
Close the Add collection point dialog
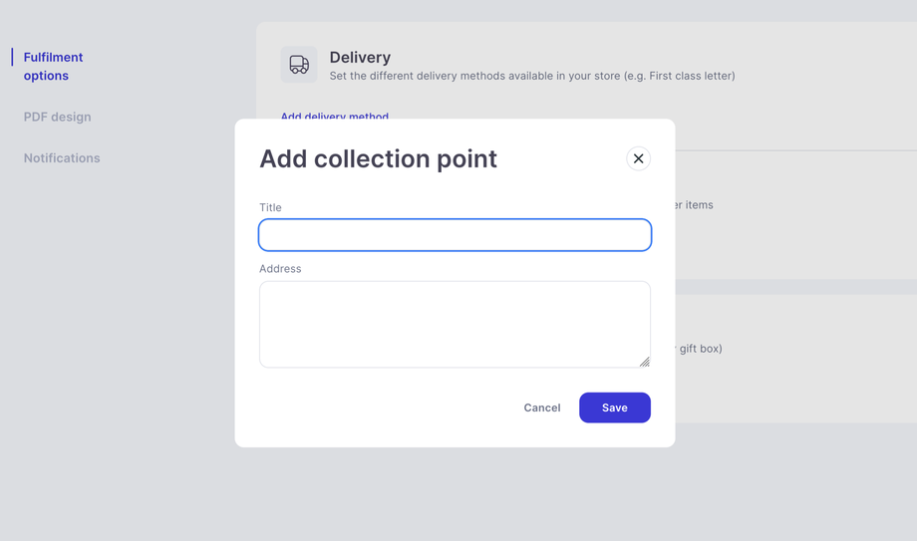(638, 158)
